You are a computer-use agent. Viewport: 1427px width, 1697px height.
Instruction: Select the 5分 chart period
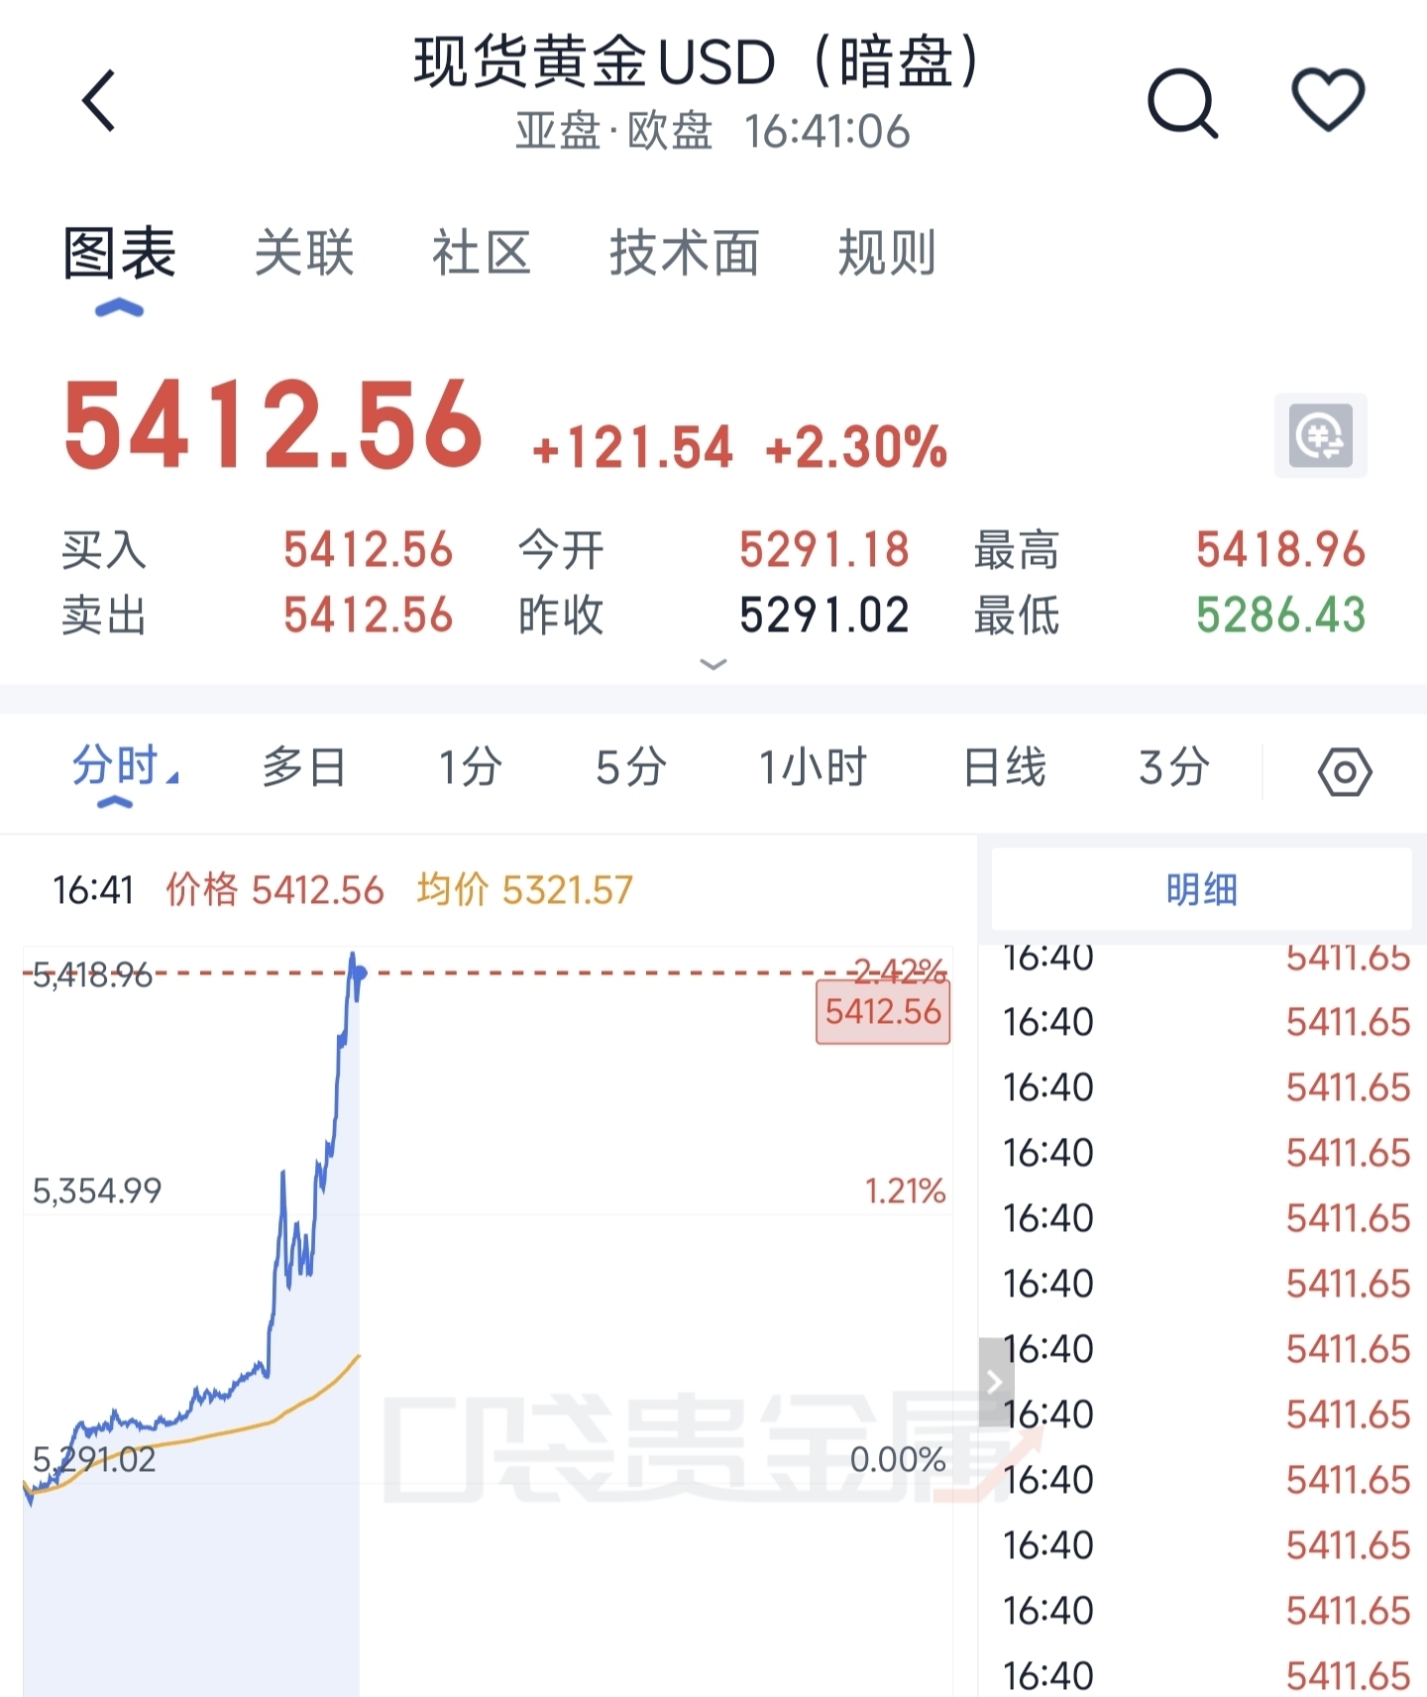630,768
